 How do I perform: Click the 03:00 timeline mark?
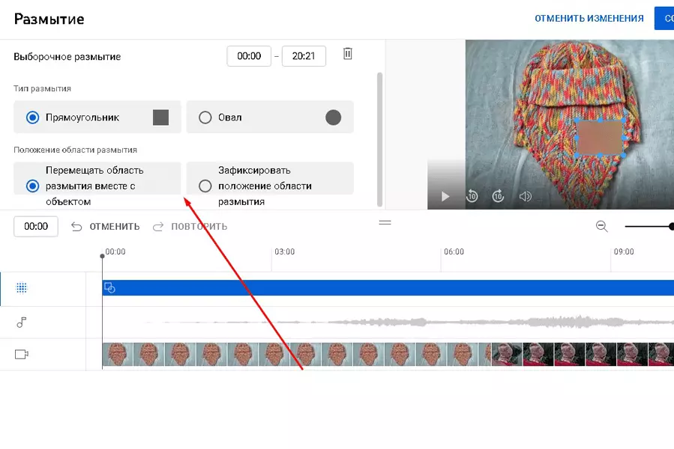tap(285, 251)
